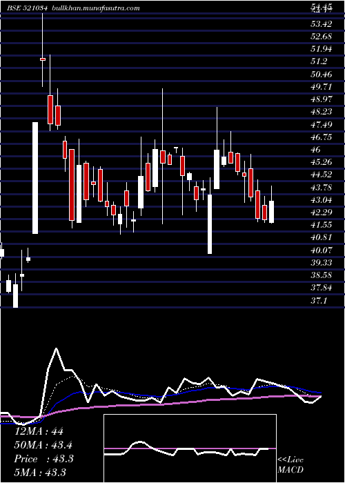The image size is (345, 483).
Task: Click the BSE 521034 ticker label
Action: coord(27,8)
